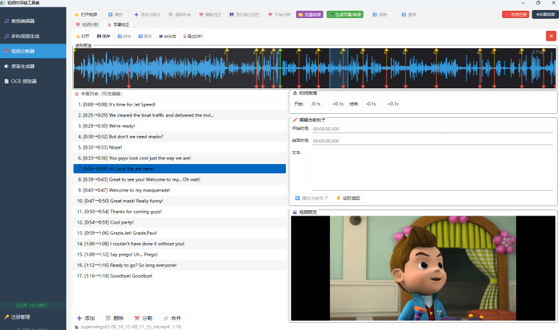Open 注册管理 at sidebar bottom
The height and width of the screenshot is (330, 559).
point(33,317)
